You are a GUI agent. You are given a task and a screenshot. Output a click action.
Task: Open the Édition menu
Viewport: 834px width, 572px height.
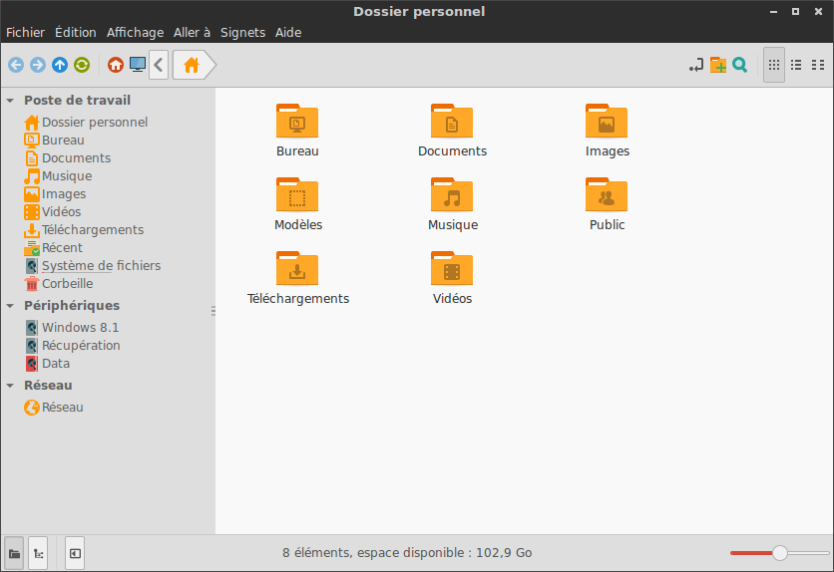coord(76,33)
